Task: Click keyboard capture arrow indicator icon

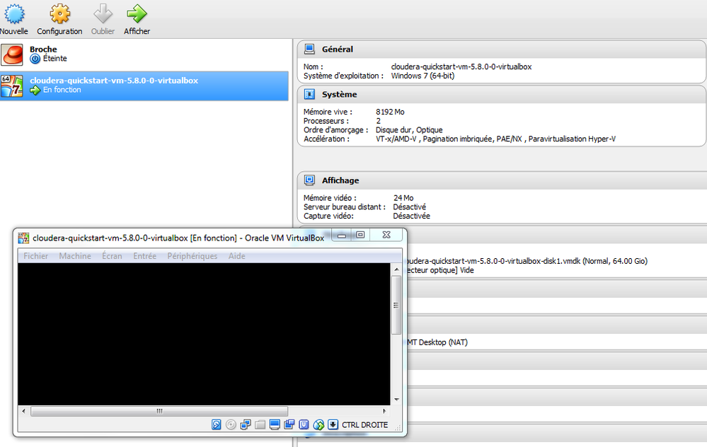Action: coord(333,424)
